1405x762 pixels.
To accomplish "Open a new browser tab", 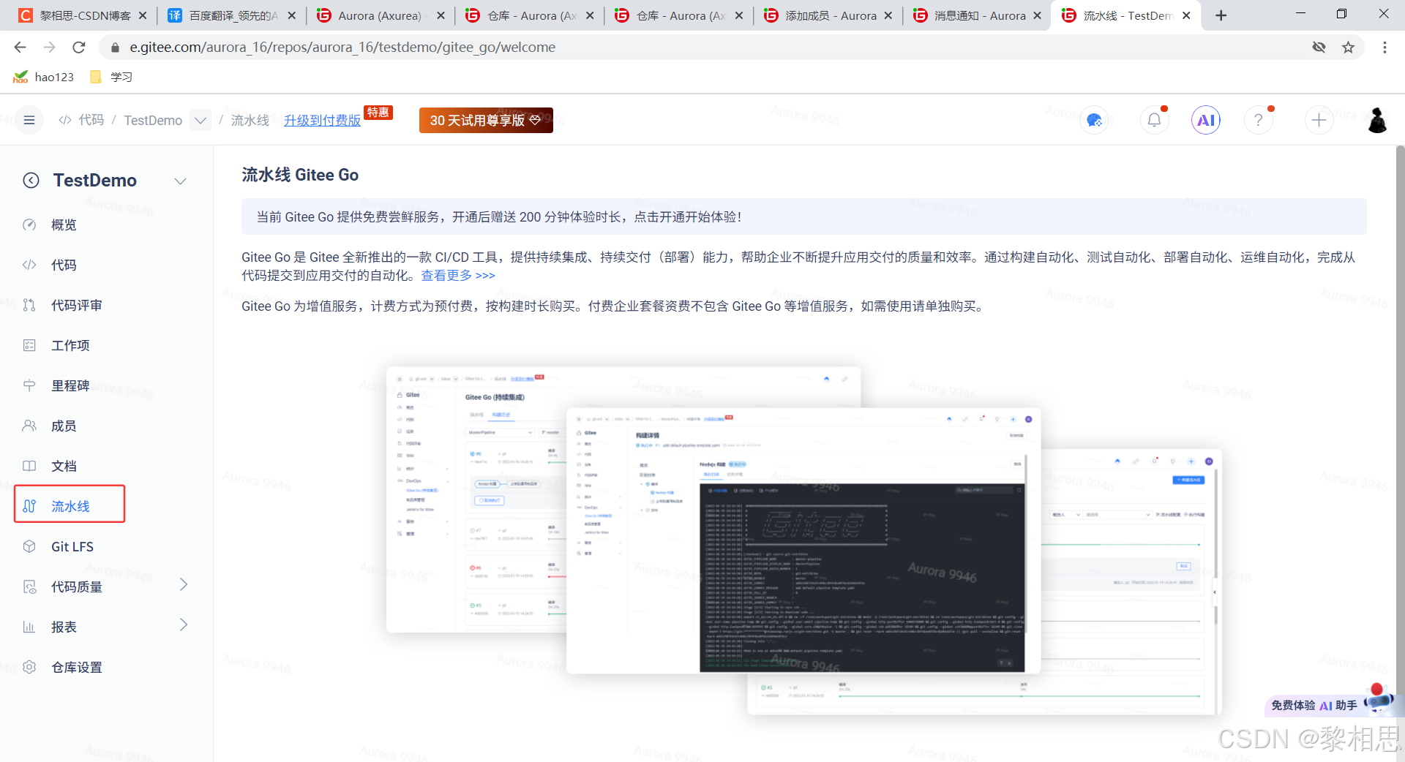I will coord(1221,15).
